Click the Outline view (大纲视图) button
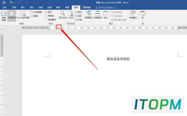 tap(36, 12)
